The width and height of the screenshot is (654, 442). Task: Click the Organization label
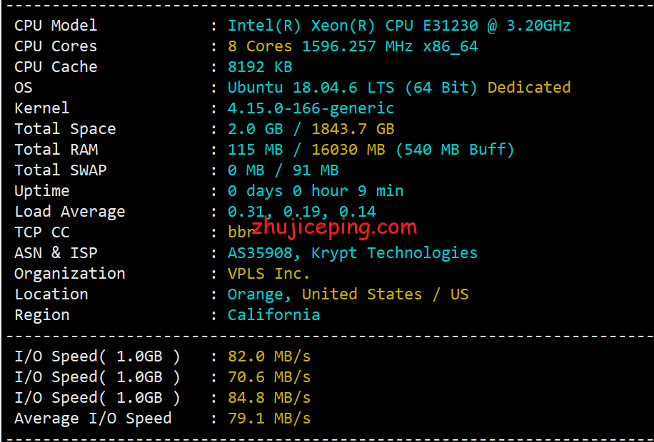tap(70, 274)
